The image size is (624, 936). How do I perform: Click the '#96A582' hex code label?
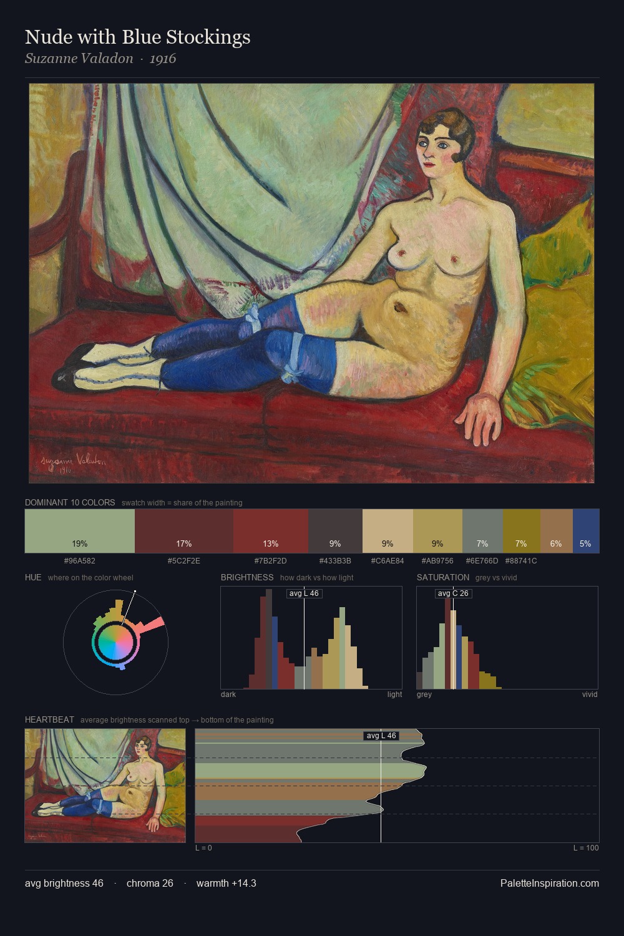[x=80, y=561]
